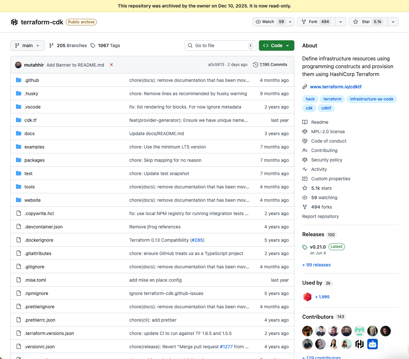409x359 pixels.
Task: Click the scale icon next to MPL-2.0 license
Action: [305, 132]
